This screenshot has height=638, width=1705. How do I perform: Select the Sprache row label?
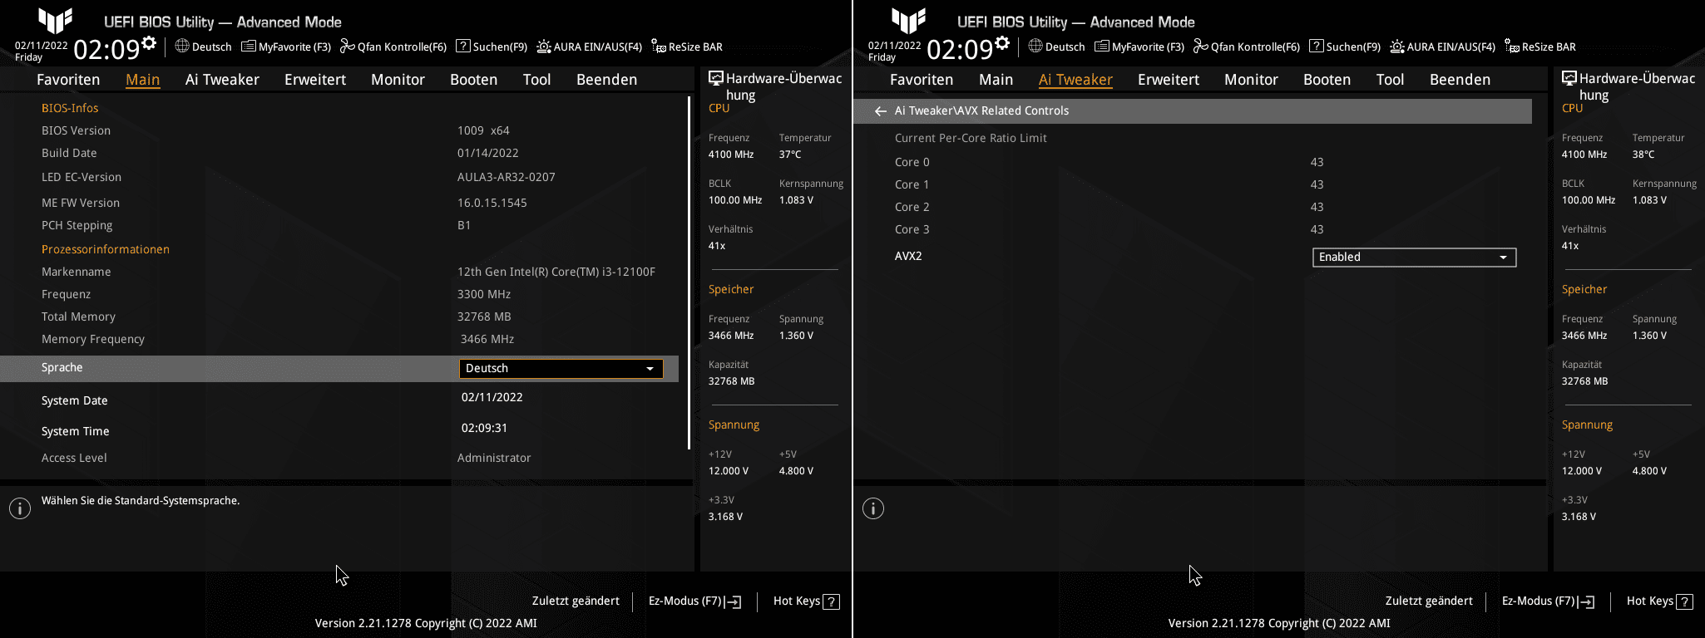point(62,368)
